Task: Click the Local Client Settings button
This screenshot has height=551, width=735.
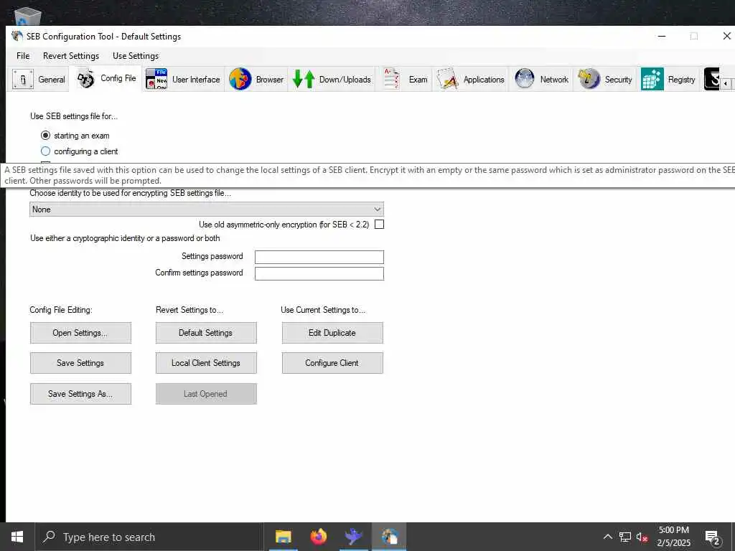Action: (x=206, y=362)
